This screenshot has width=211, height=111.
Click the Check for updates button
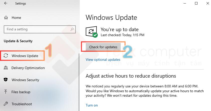coord(103,47)
